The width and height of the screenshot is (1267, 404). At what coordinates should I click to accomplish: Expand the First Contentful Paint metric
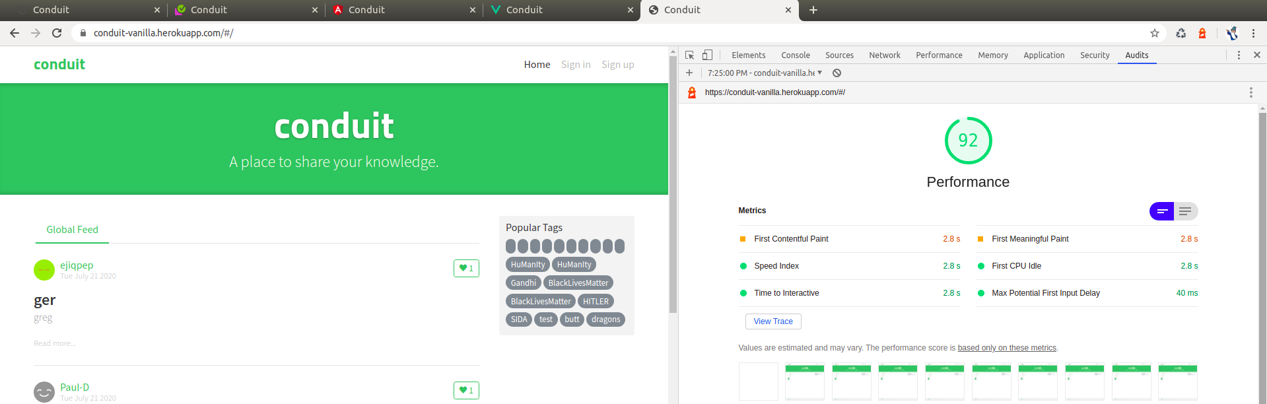point(850,239)
